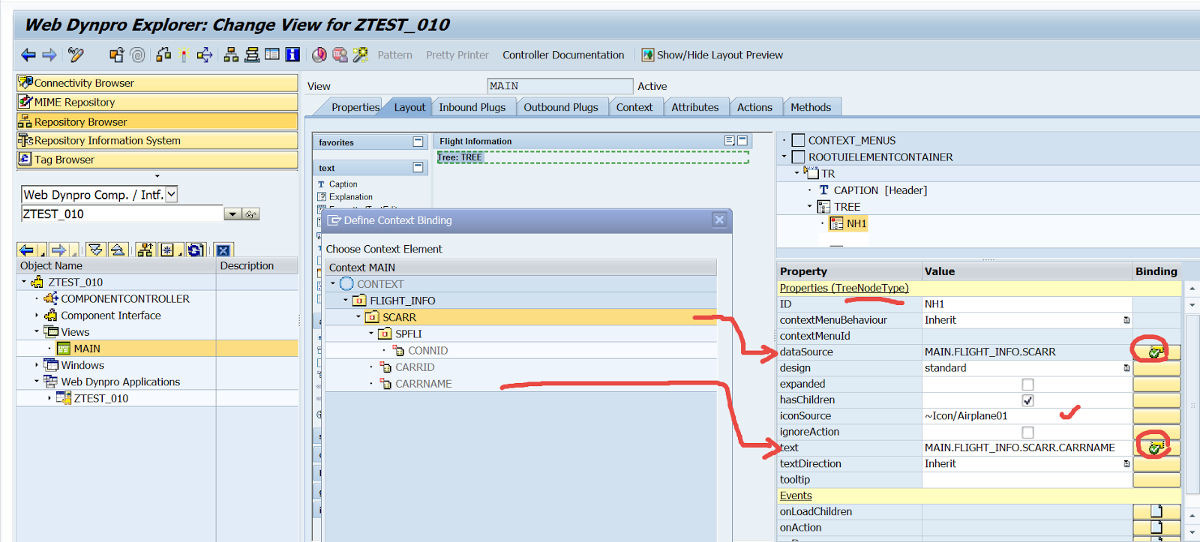Open the contextMenuBehaviour value dropdown
Screen dimensions: 1200x542
point(1126,320)
